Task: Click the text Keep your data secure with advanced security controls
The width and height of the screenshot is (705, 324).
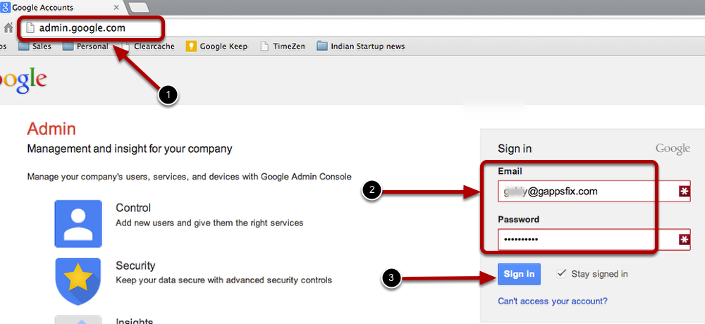Action: point(224,280)
